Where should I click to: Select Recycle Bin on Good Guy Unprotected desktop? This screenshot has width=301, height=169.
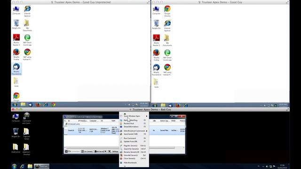point(16,24)
